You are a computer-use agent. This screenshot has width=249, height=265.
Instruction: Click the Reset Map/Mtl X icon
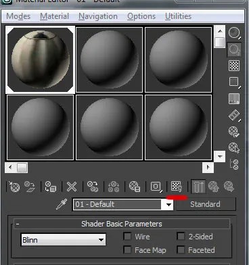tap(72, 187)
